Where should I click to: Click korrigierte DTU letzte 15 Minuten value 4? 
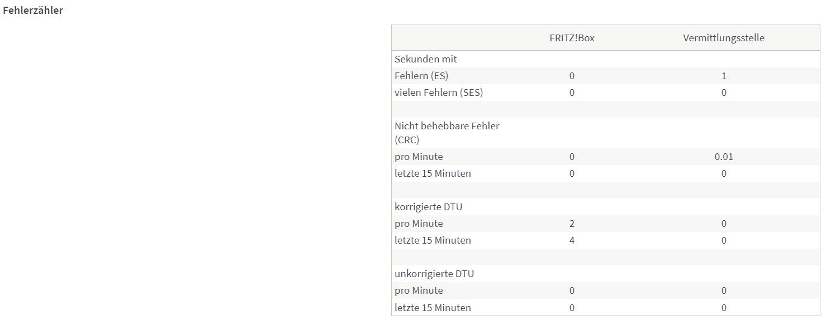tap(572, 240)
